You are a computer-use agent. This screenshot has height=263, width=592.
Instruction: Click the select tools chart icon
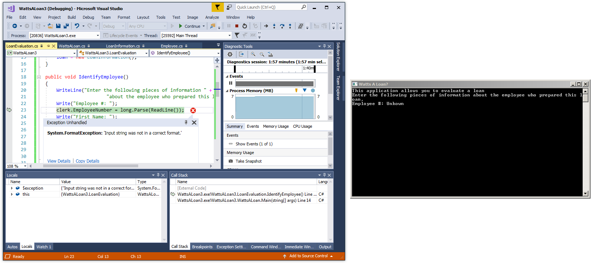270,54
